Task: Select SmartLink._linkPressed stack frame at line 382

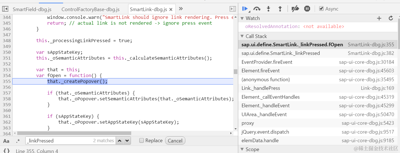Action: (x=318, y=53)
